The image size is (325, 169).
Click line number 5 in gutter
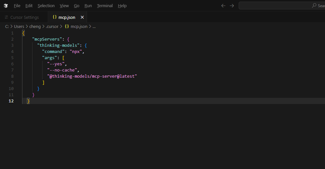[x=12, y=58]
